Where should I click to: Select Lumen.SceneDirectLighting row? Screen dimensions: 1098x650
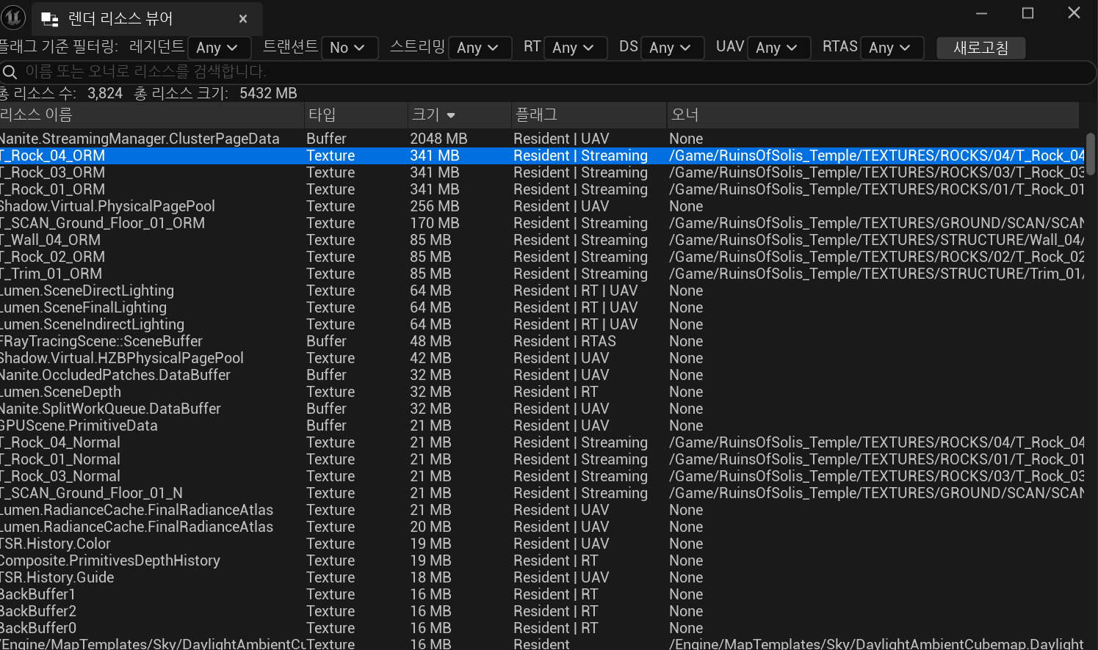[x=542, y=291]
